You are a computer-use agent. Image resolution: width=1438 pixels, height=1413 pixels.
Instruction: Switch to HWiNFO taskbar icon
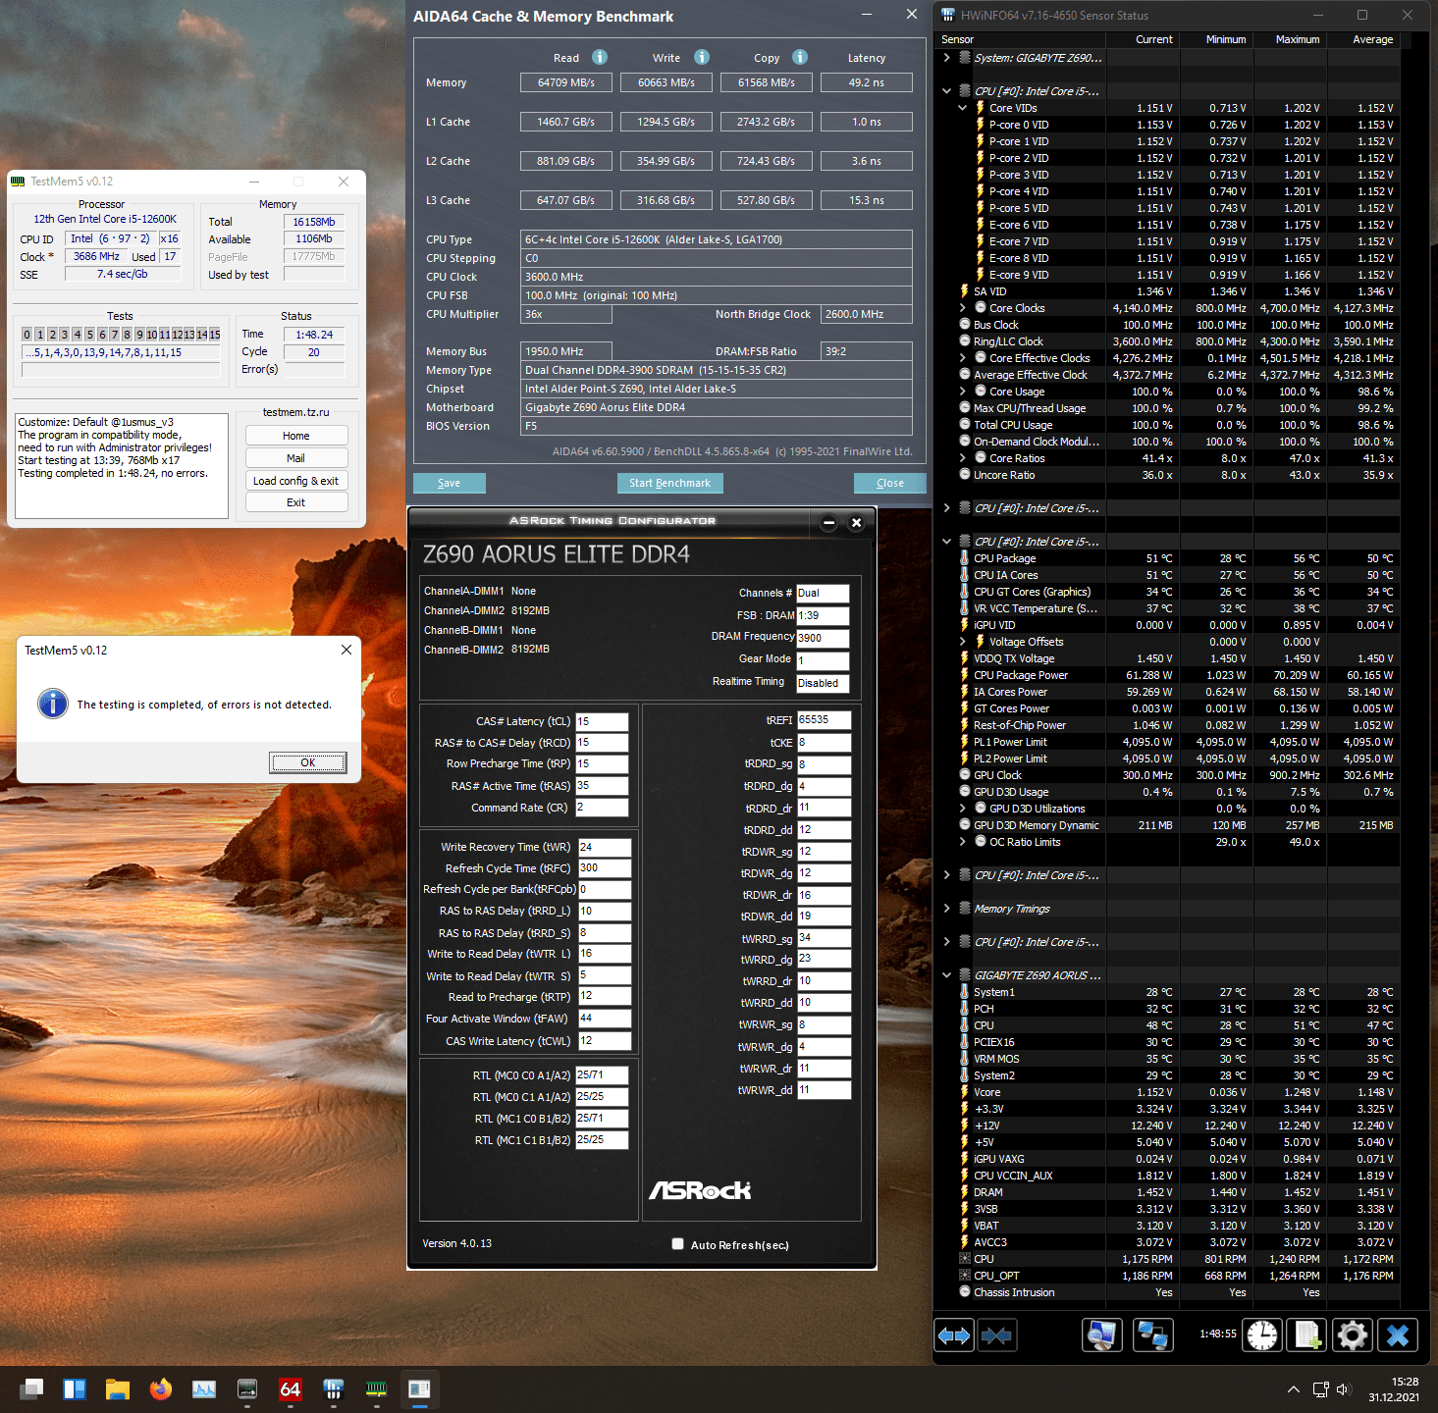click(x=334, y=1388)
